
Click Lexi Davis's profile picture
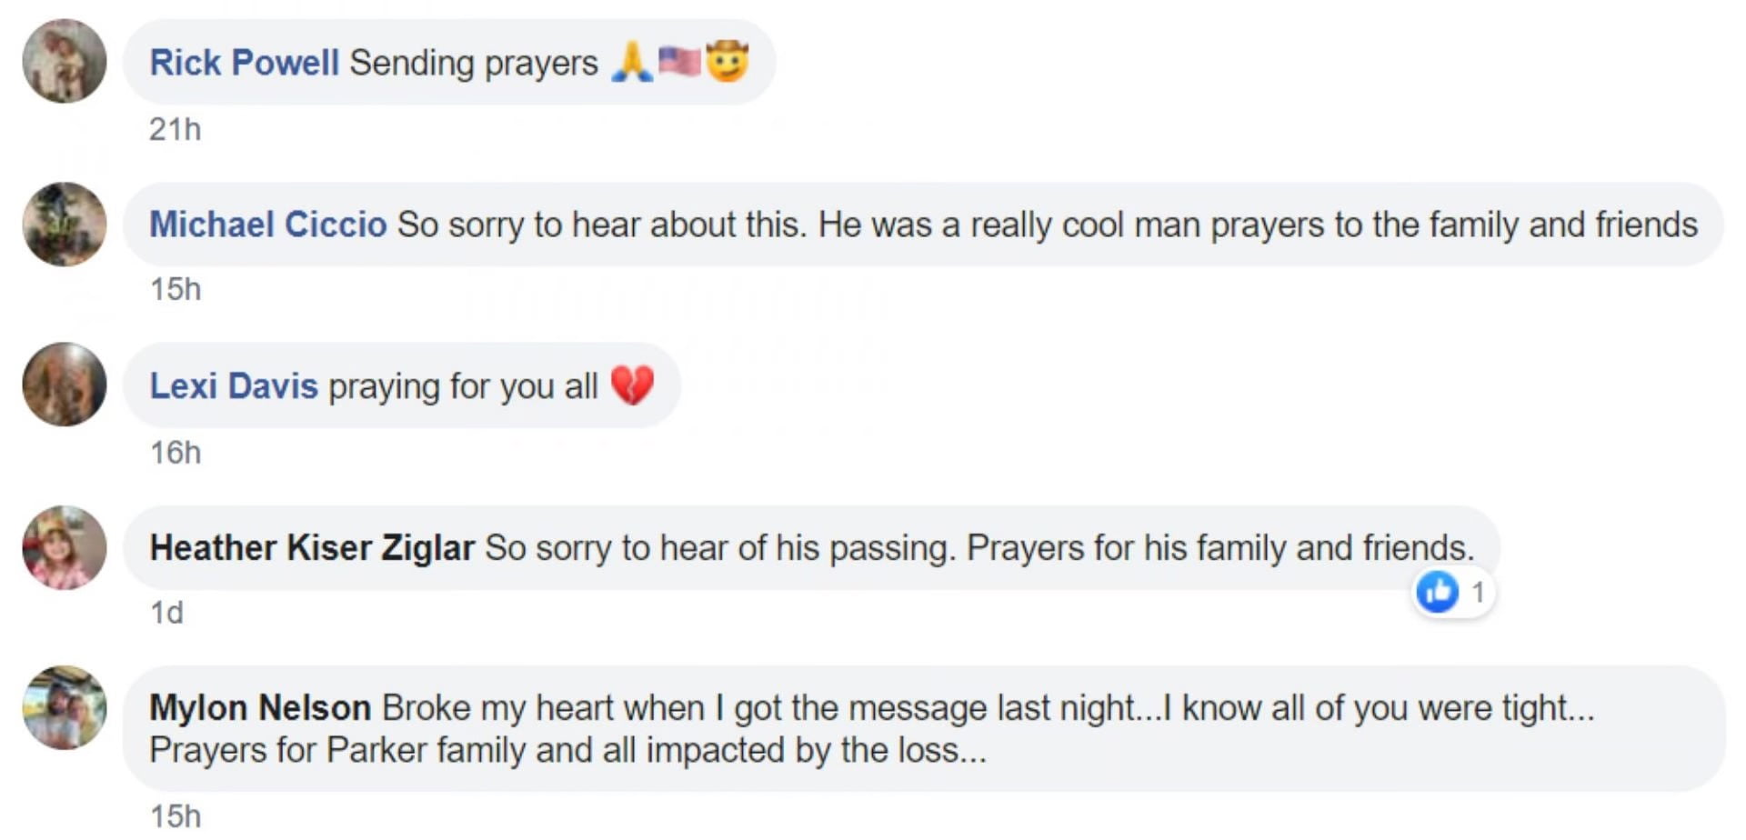click(65, 385)
